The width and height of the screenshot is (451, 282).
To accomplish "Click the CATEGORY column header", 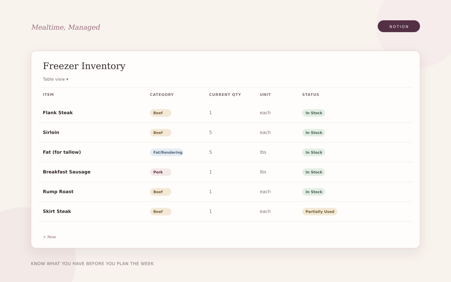I will tap(162, 94).
